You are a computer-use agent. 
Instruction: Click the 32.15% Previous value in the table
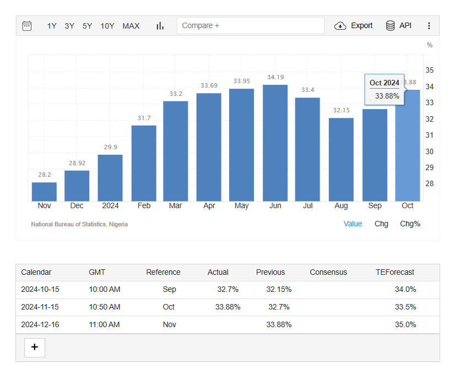coord(279,289)
